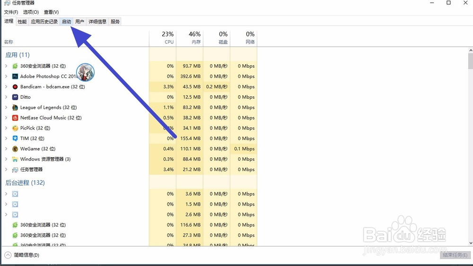The height and width of the screenshot is (266, 473).
Task: Click the Bandicam red record icon
Action: coord(15,87)
